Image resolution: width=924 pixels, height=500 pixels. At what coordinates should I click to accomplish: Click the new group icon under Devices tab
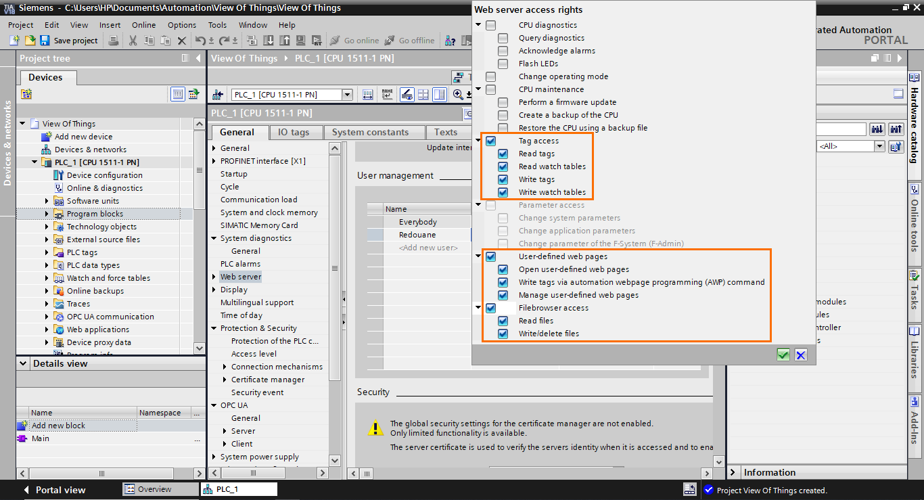coord(26,94)
